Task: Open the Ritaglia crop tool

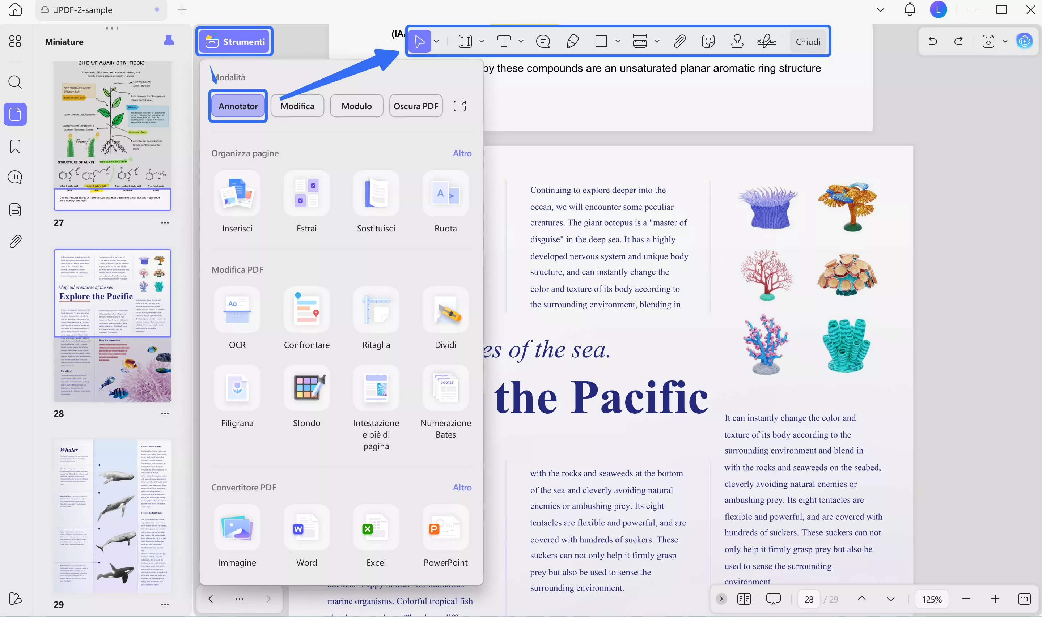Action: coord(376,310)
